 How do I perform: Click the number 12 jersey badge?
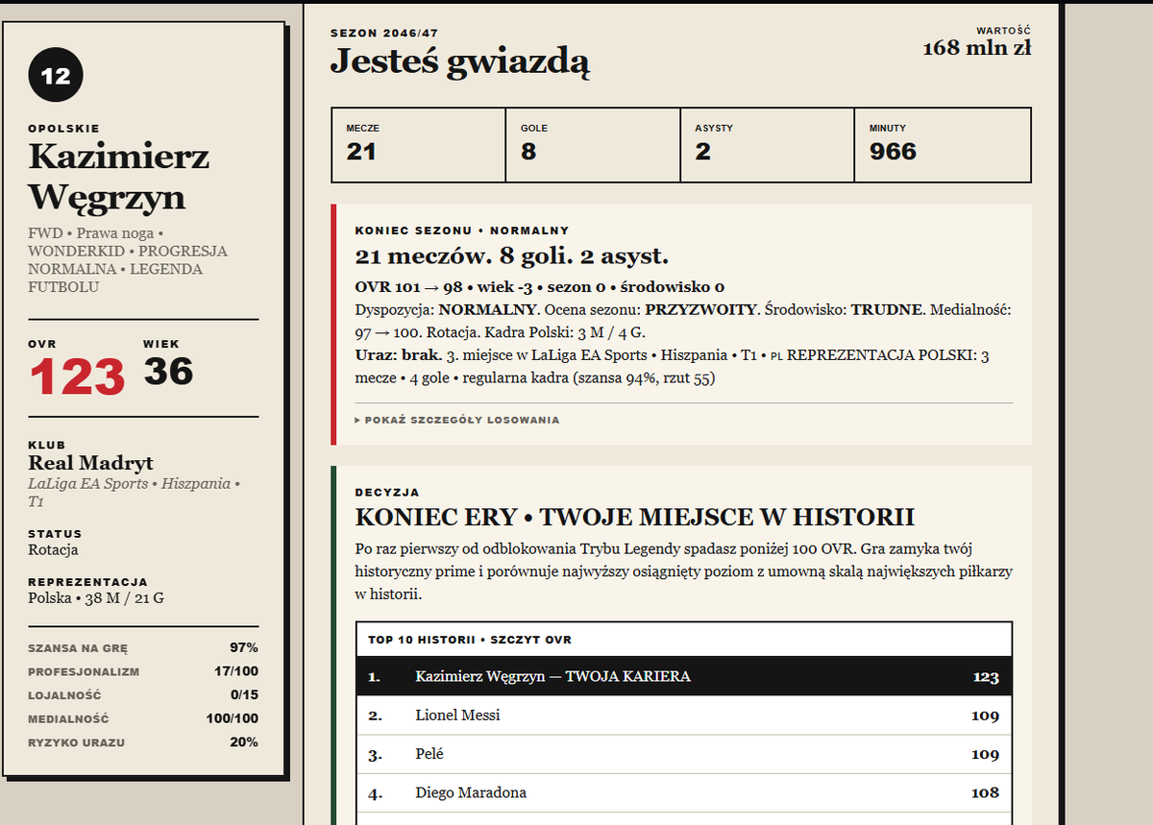56,75
